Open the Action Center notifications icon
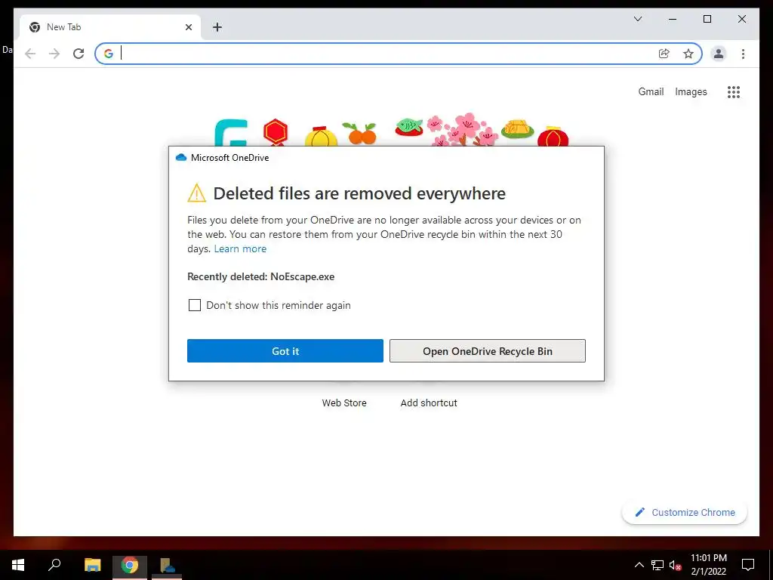 [x=748, y=565]
